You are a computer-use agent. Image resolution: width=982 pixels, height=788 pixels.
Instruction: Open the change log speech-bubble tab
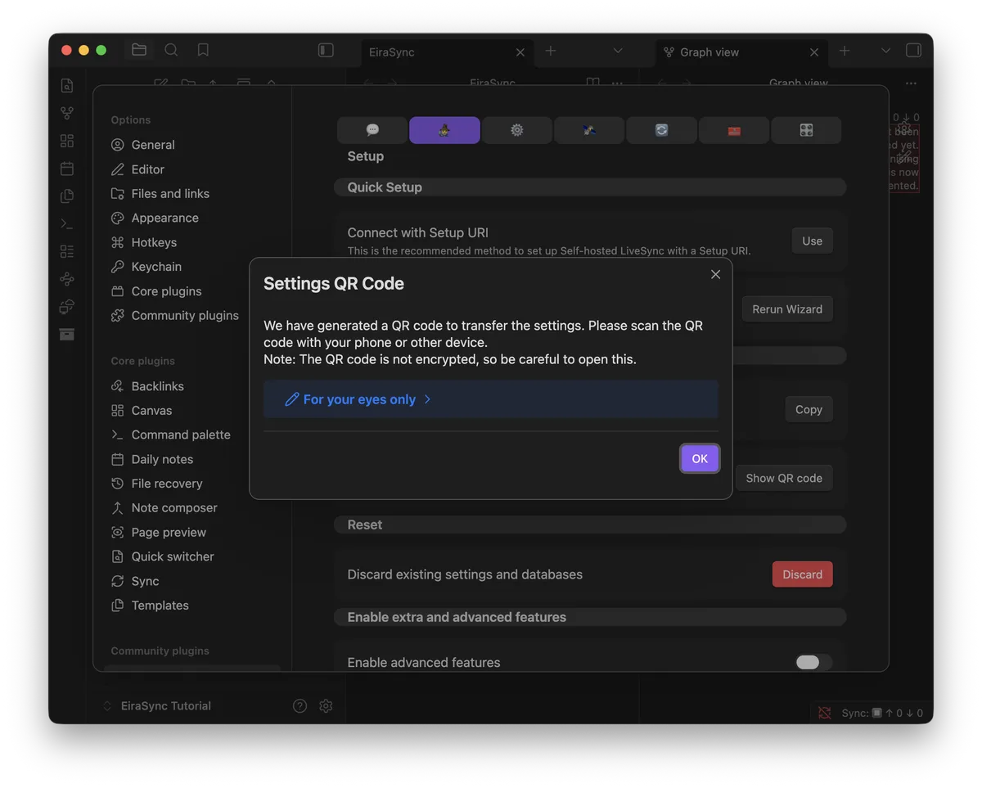[372, 130]
